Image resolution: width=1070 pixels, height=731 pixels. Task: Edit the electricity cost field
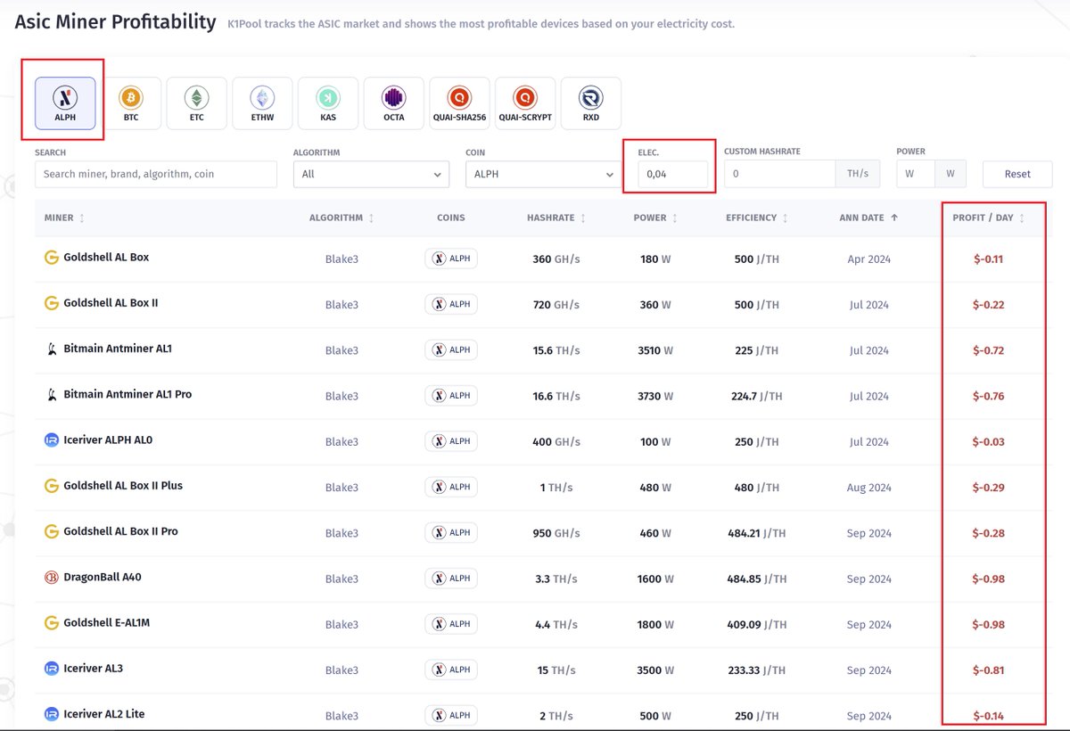(x=672, y=174)
